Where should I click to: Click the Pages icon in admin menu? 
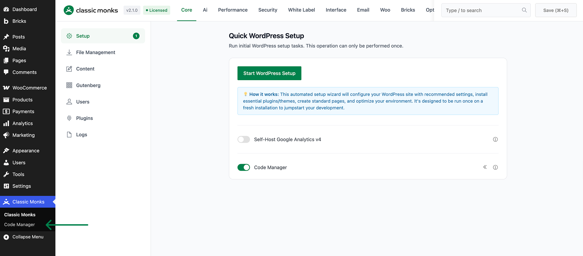click(6, 60)
